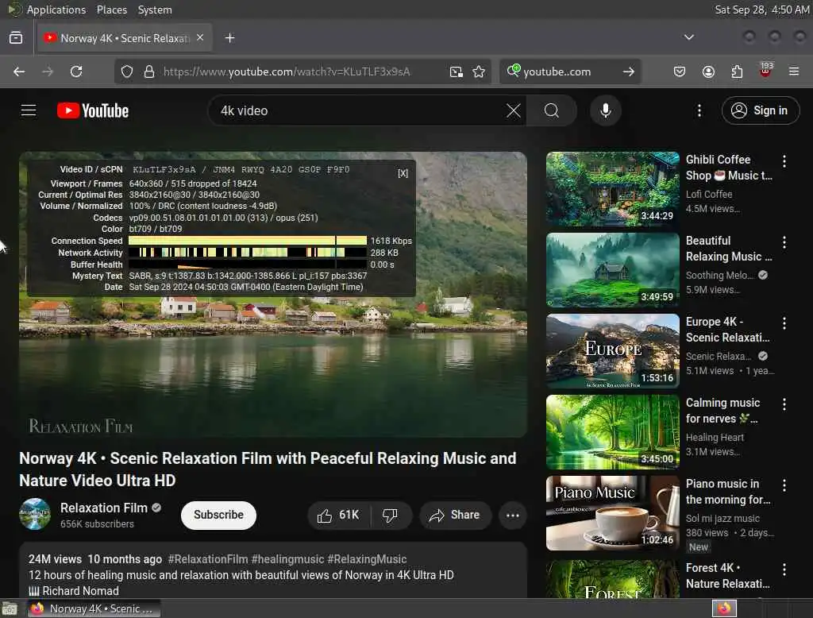The height and width of the screenshot is (618, 813).
Task: Open extensions puzzle icon
Action: point(737,71)
